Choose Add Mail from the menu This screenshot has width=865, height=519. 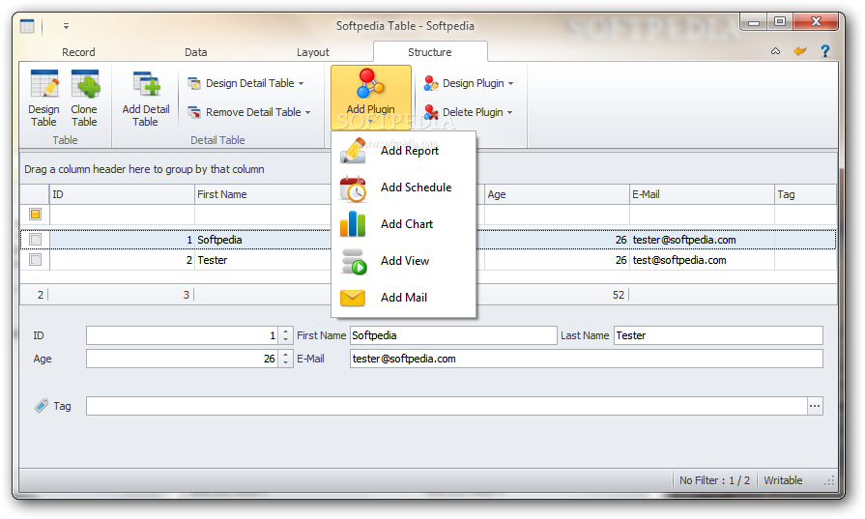[403, 298]
